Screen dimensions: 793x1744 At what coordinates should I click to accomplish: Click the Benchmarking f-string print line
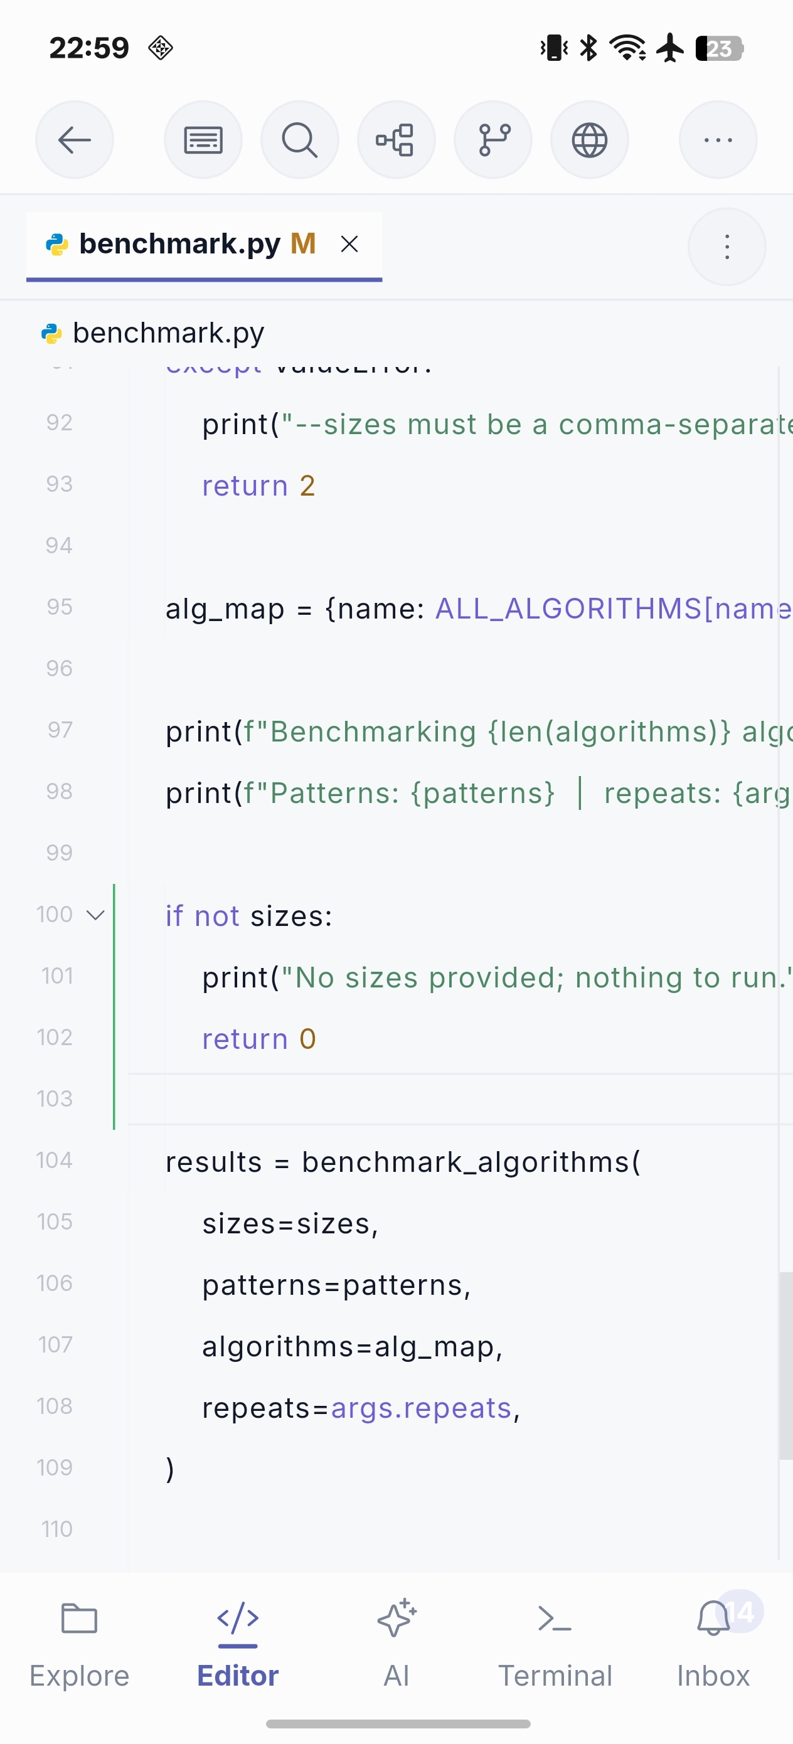coord(479,732)
